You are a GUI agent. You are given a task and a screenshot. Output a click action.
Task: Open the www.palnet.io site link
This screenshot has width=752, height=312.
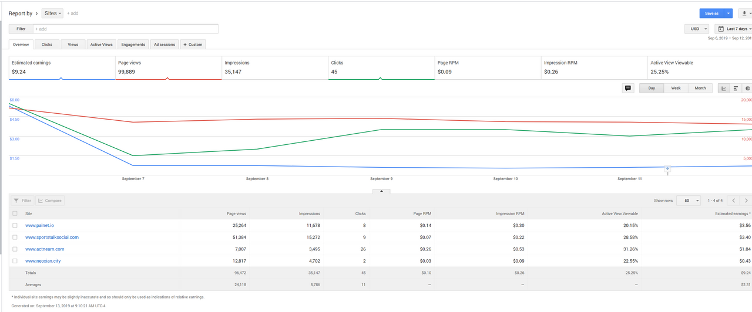[x=39, y=225]
